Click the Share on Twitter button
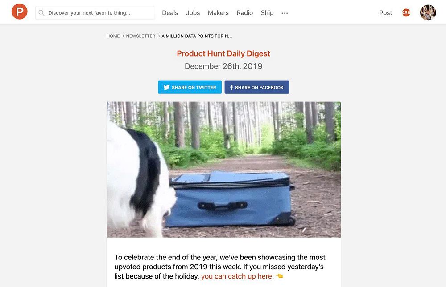 pos(190,87)
